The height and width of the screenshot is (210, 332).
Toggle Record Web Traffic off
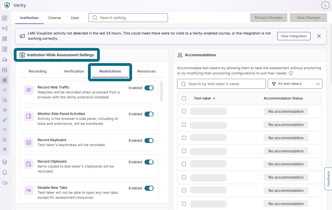click(x=149, y=88)
